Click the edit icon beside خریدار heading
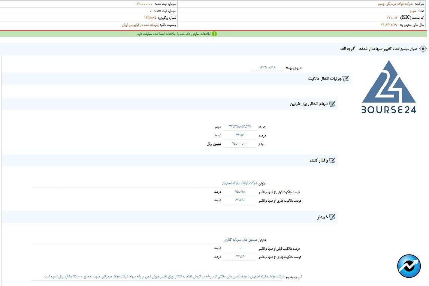This screenshot has width=429, height=286. [x=332, y=217]
